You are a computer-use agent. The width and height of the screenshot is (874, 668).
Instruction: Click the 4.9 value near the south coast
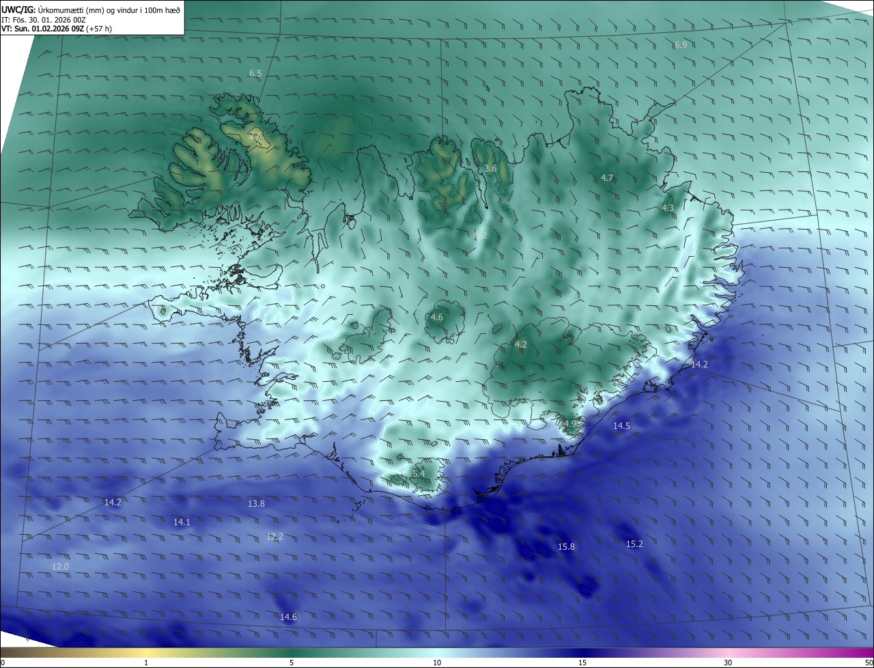tap(571, 423)
